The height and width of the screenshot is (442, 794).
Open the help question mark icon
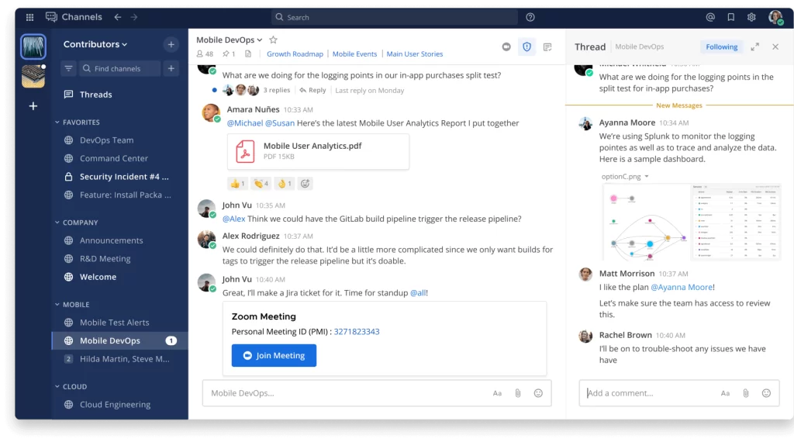[530, 17]
